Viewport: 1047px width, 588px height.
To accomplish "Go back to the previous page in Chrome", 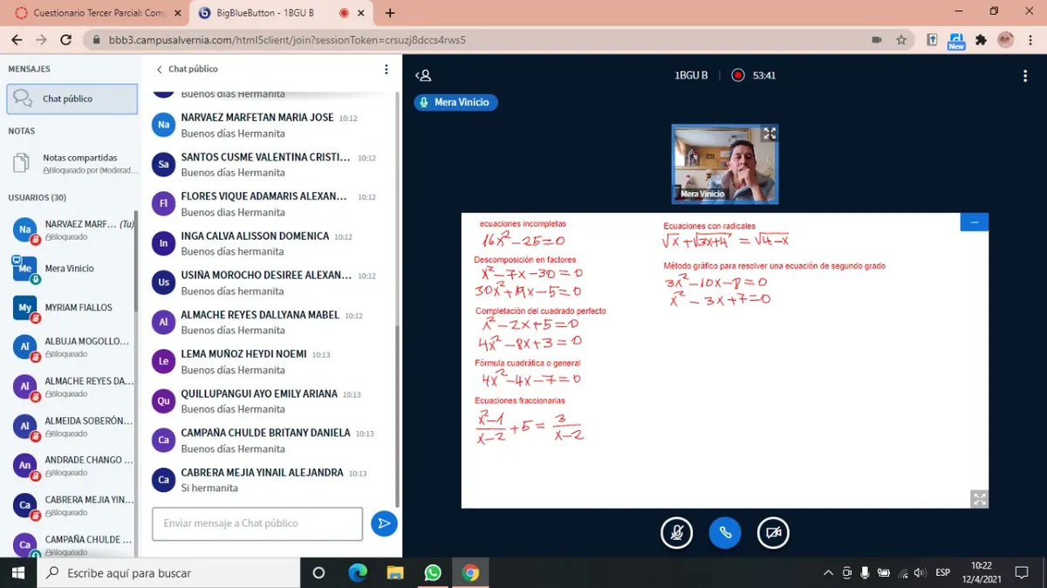I will [17, 39].
